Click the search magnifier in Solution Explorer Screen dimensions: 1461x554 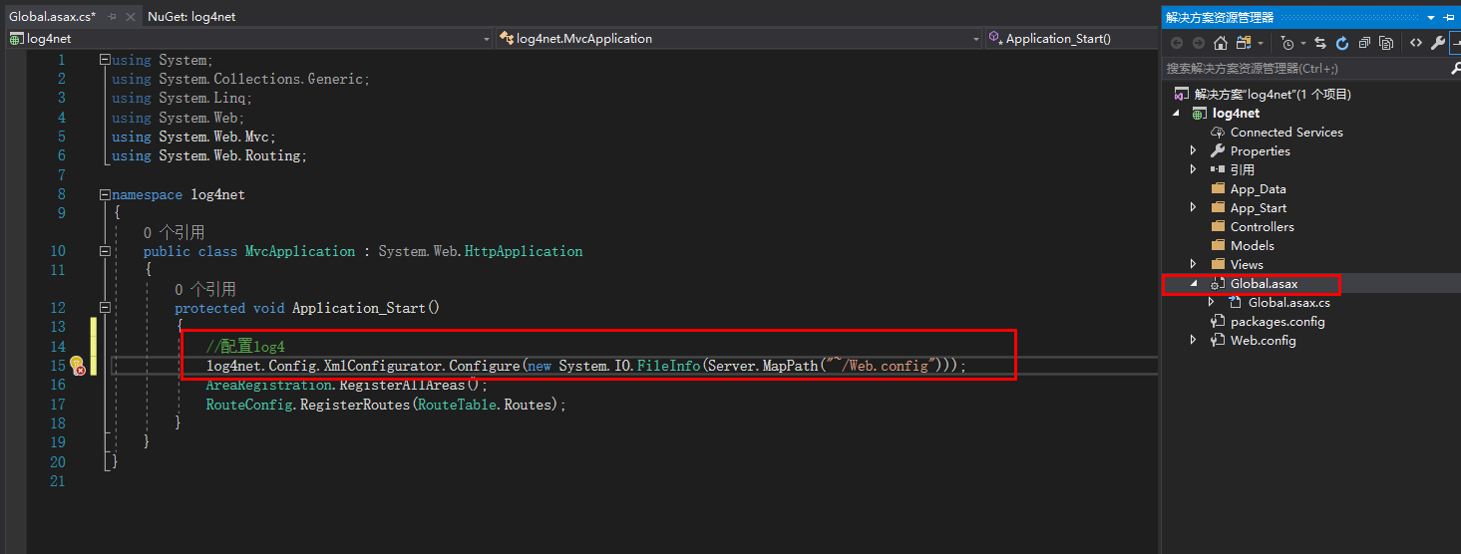(1455, 69)
